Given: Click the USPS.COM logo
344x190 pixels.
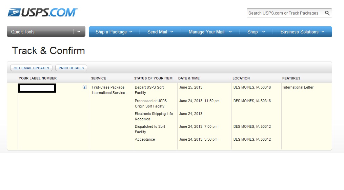Looking at the screenshot, I should coord(43,13).
